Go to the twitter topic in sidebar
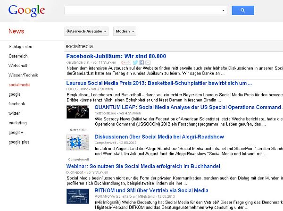Screen dimensions: 283x211 14,113
